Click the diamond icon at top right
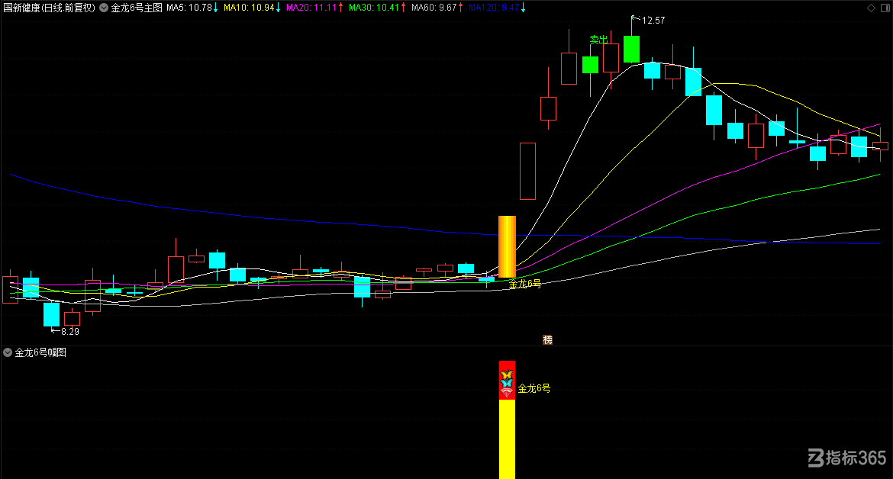The width and height of the screenshot is (893, 479). 871,8
